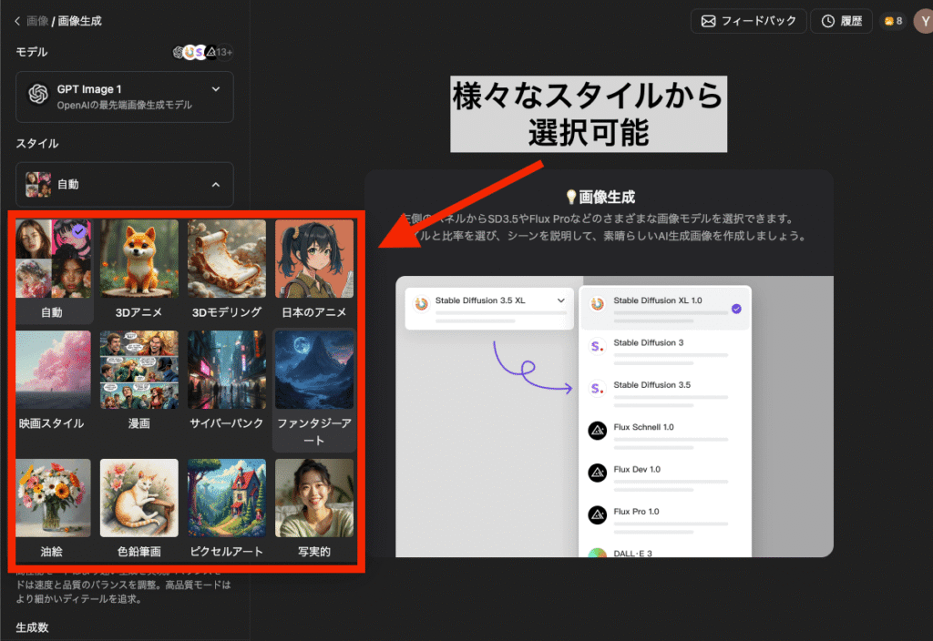
Task: Click the Flux Dev 1.0 list entry
Action: click(665, 477)
